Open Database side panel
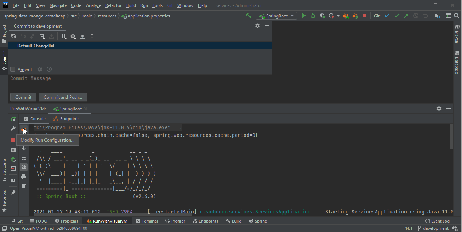Screen dimensions: 462x232 tap(457, 63)
